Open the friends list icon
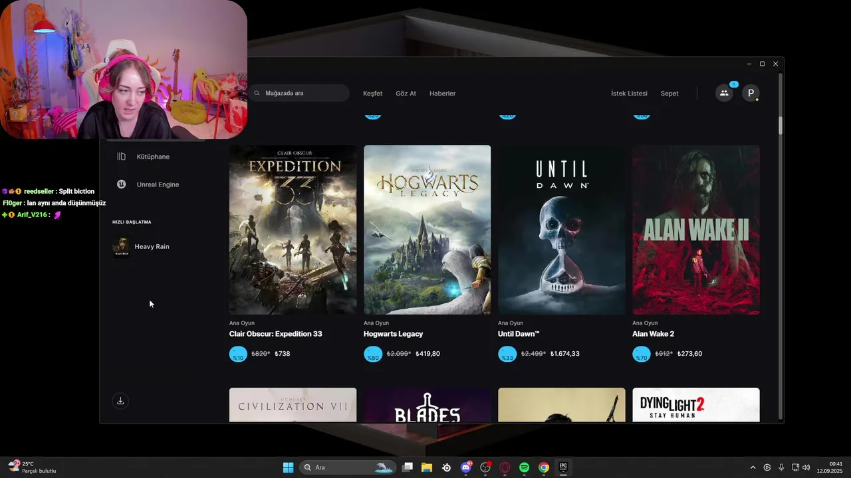This screenshot has width=851, height=478. coord(724,93)
